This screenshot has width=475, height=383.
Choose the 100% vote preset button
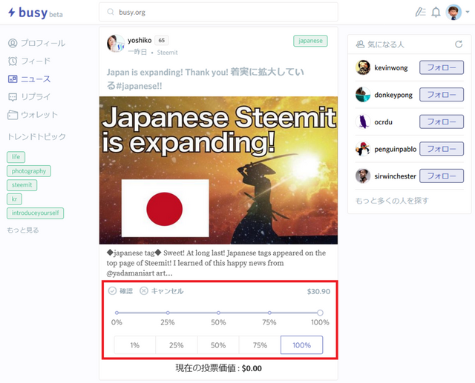point(302,345)
